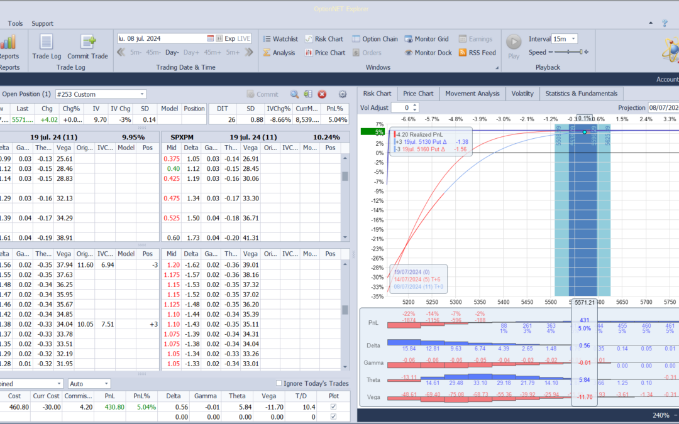
Task: Open position settings gear icon
Action: click(x=343, y=94)
